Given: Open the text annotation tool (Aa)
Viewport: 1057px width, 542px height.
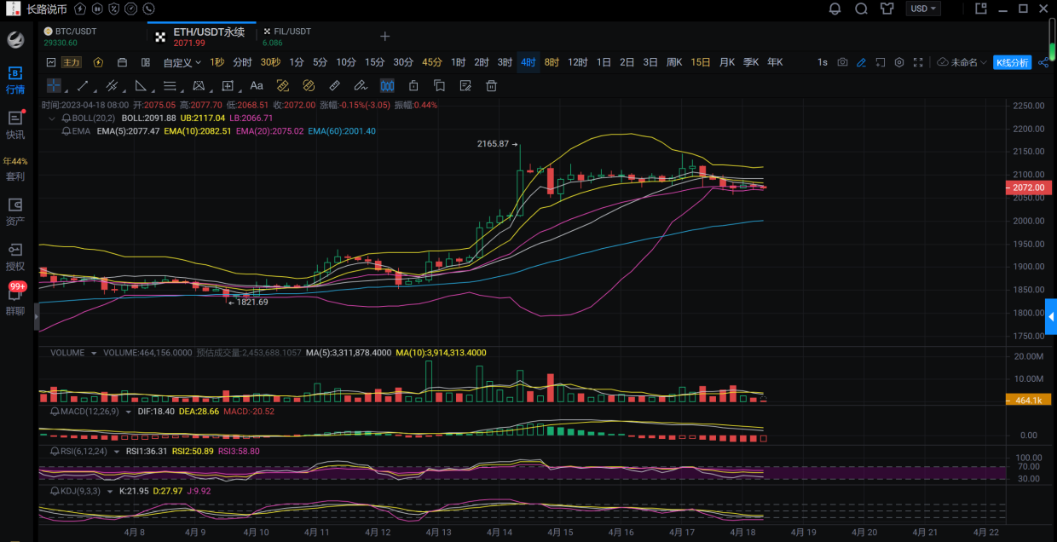Looking at the screenshot, I should (257, 85).
